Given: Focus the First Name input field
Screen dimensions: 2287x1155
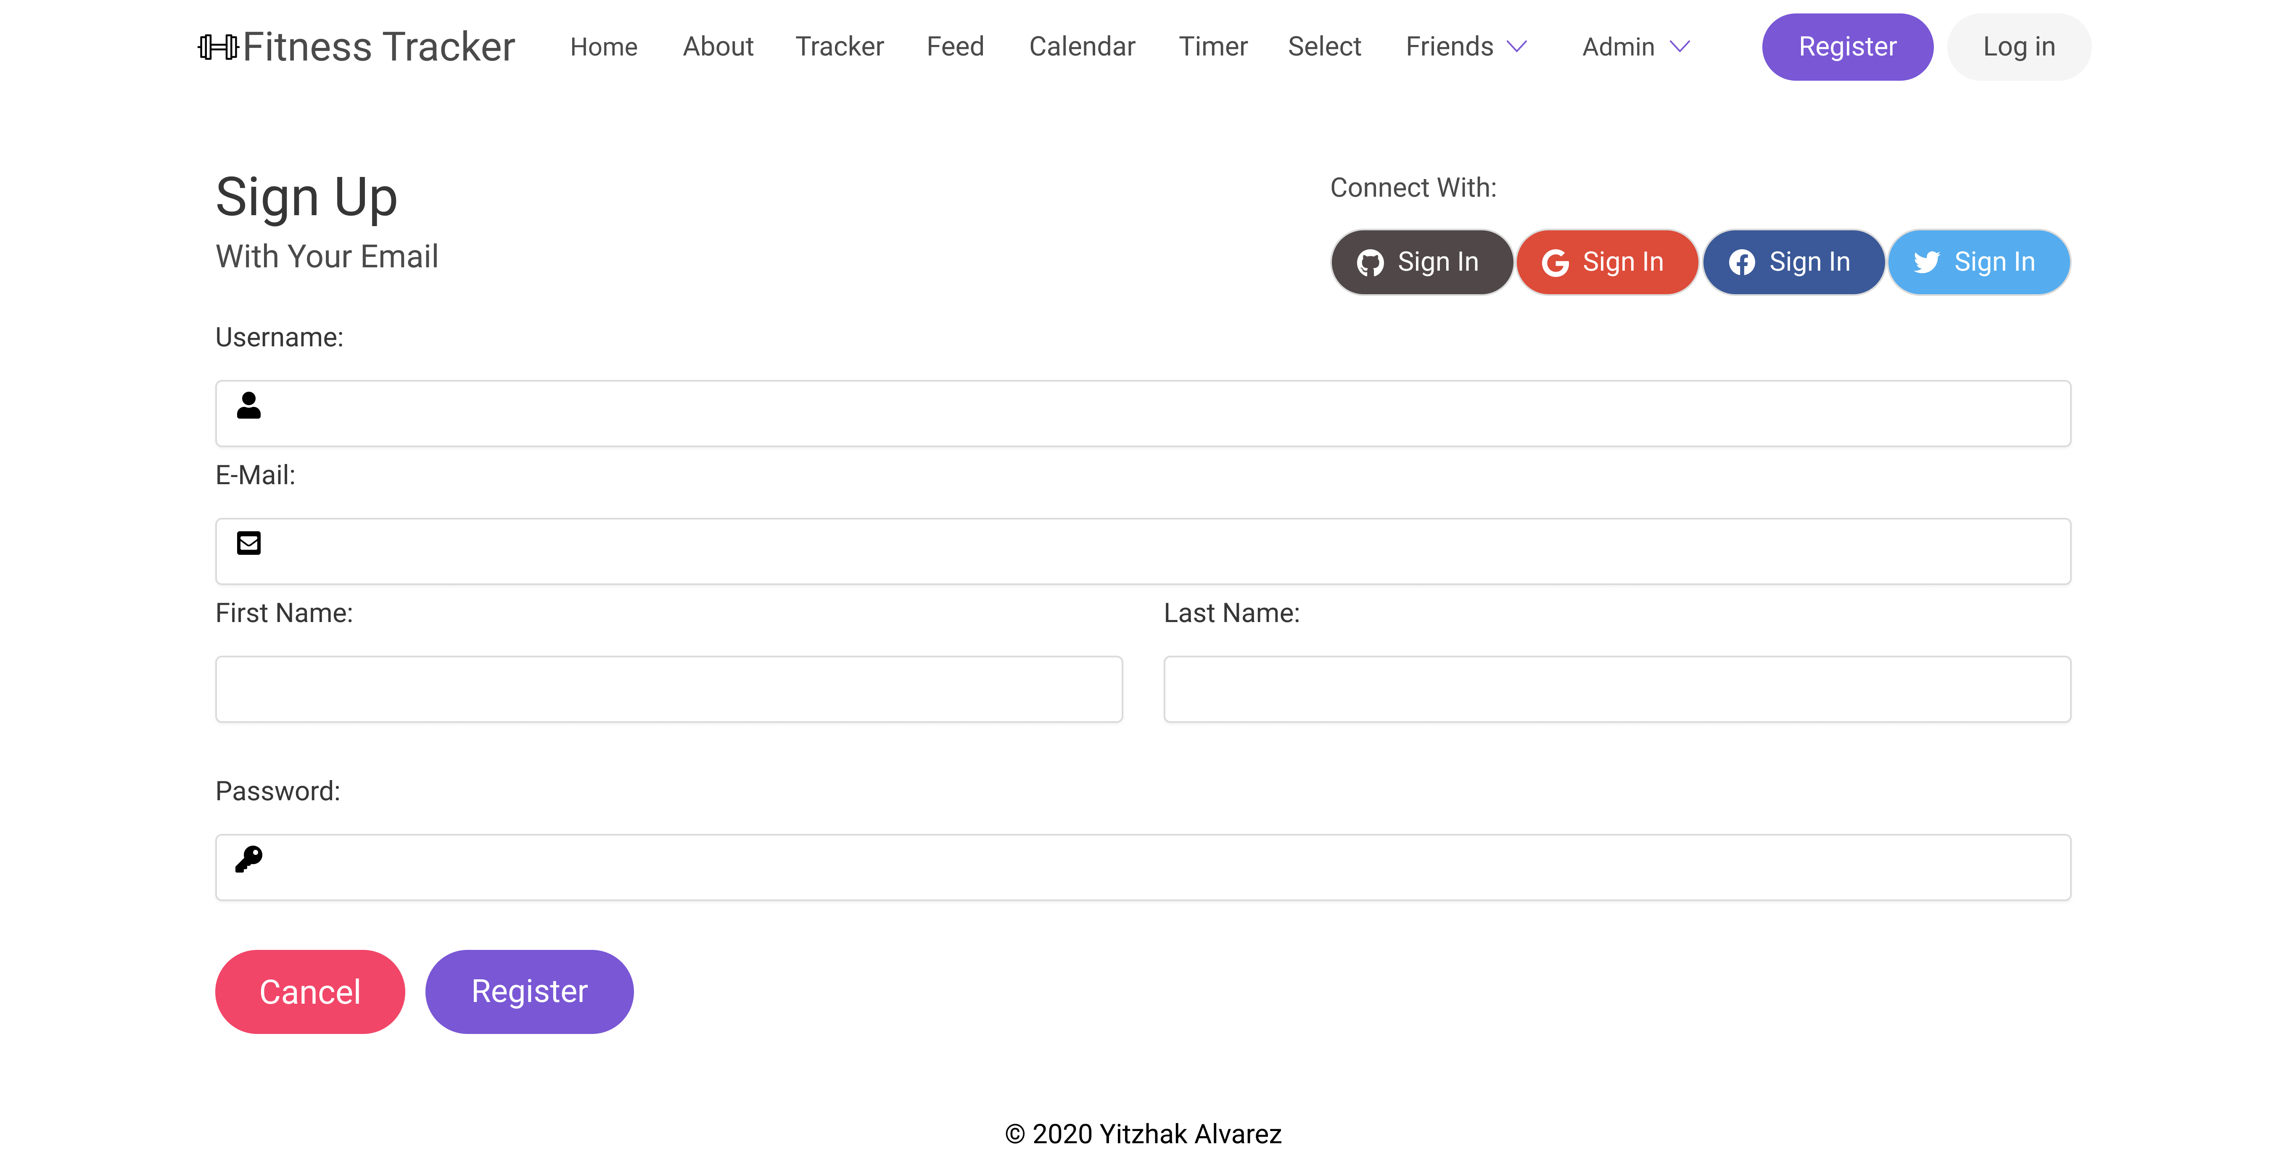Looking at the screenshot, I should (x=668, y=689).
